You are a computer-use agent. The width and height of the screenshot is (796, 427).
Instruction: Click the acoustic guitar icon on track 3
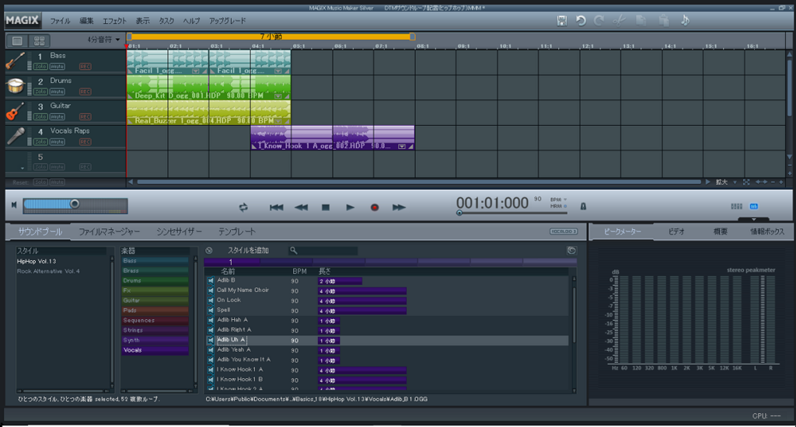point(16,111)
